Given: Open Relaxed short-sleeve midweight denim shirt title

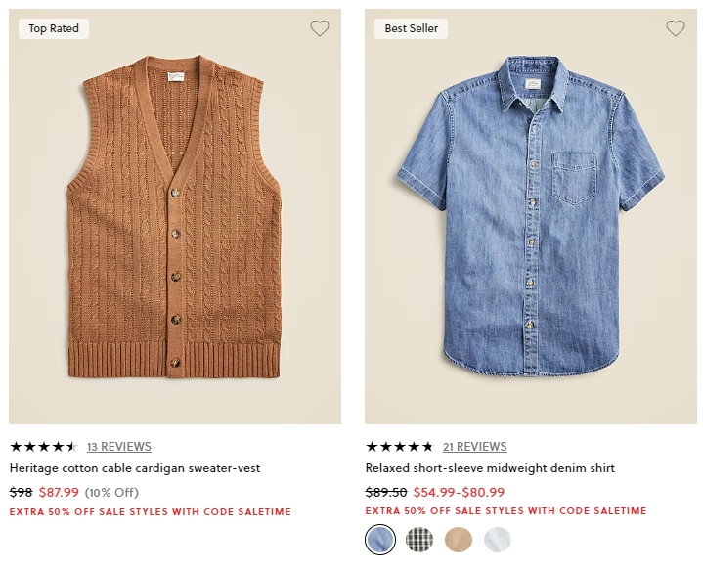Looking at the screenshot, I should [x=490, y=468].
